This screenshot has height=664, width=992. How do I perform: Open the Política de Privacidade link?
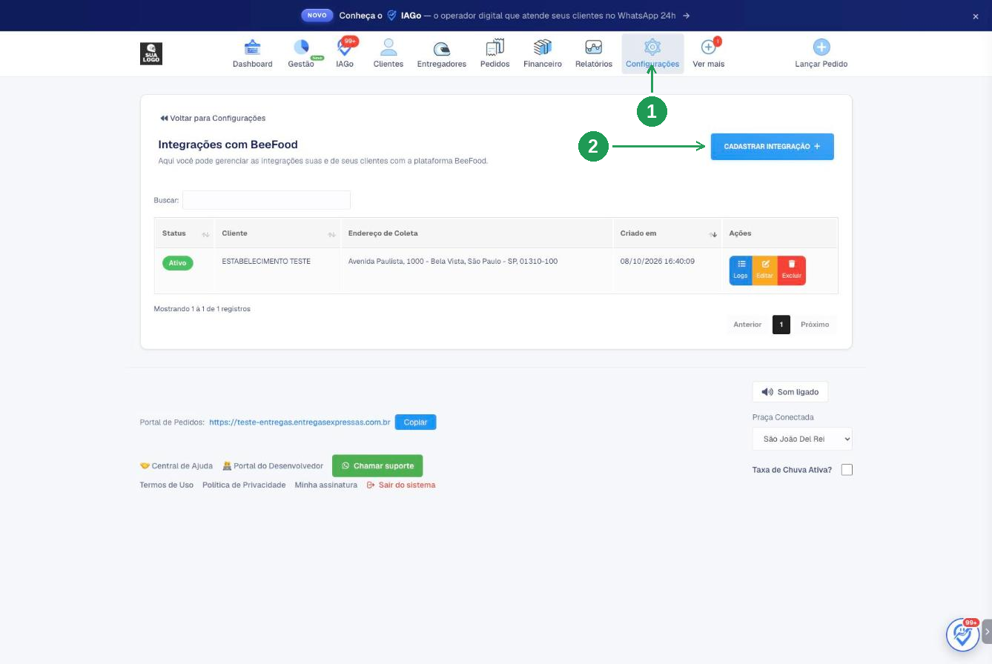pyautogui.click(x=244, y=485)
